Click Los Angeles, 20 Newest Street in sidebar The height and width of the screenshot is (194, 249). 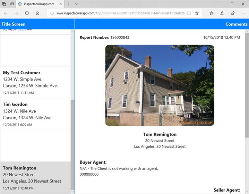32,181
